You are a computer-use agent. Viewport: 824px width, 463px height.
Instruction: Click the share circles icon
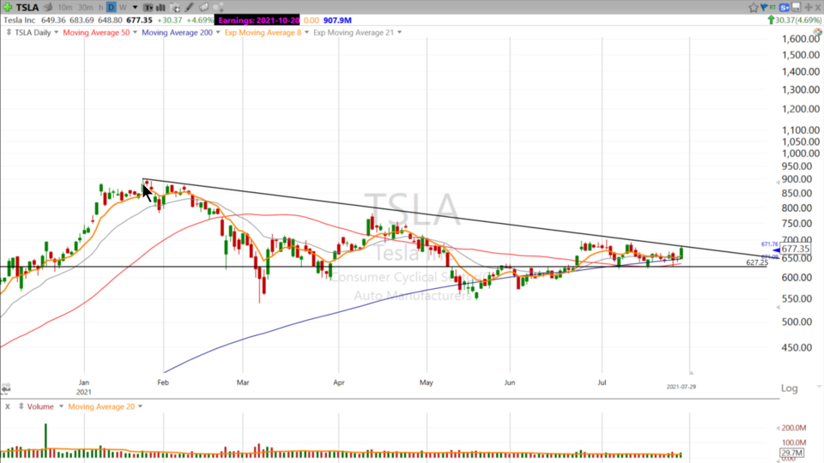click(219, 8)
